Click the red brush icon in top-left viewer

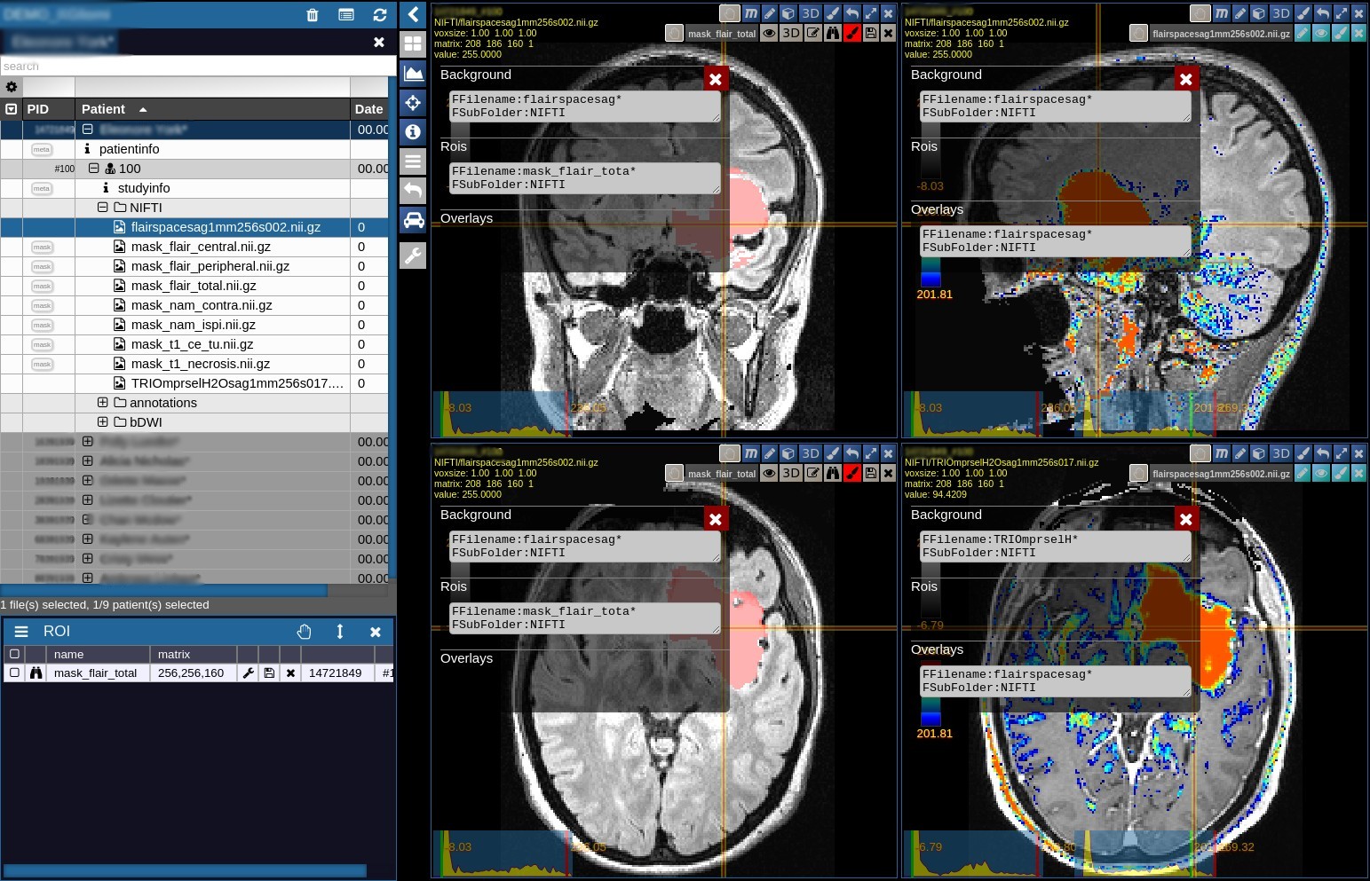click(x=851, y=33)
